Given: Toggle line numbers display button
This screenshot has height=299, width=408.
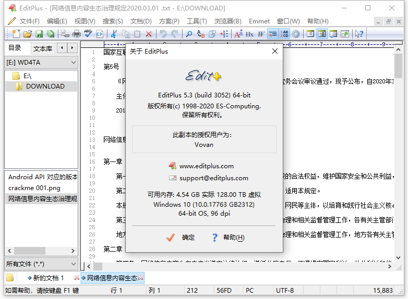Looking at the screenshot, I should click(x=284, y=34).
